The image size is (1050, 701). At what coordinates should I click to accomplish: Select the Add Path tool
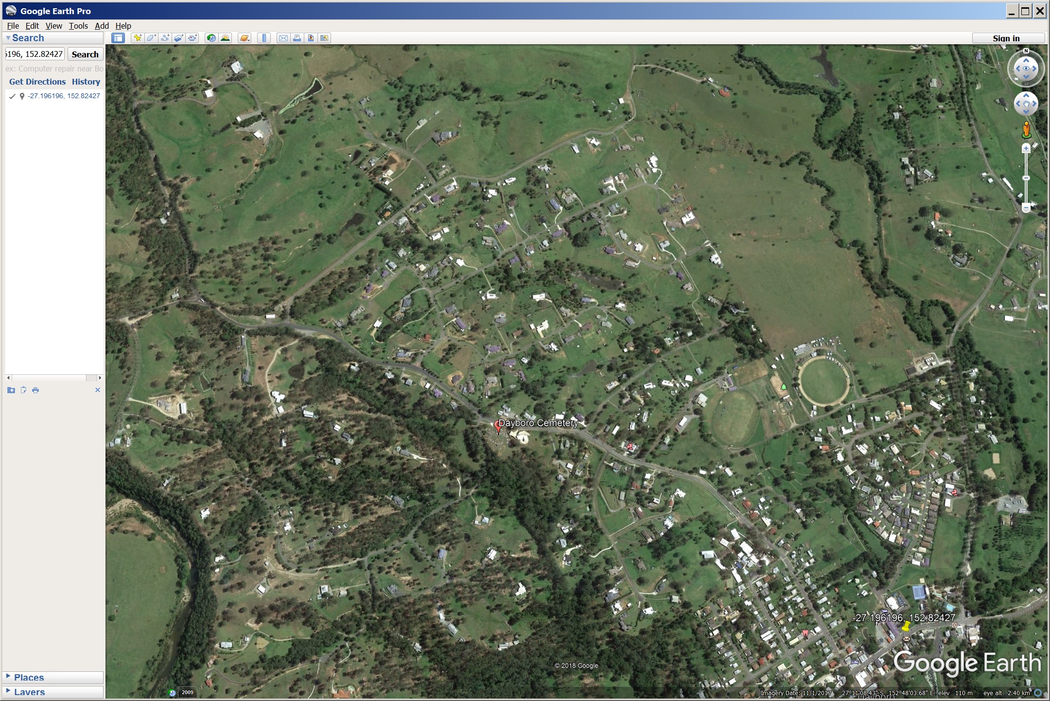[165, 38]
